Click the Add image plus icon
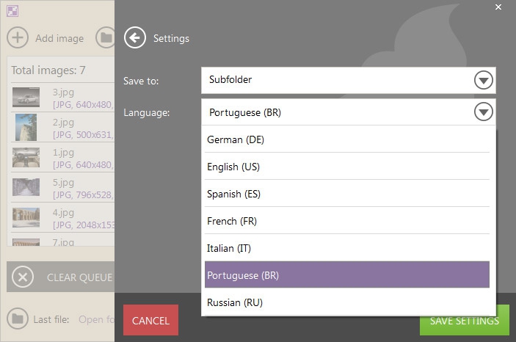The image size is (516, 342). click(18, 37)
